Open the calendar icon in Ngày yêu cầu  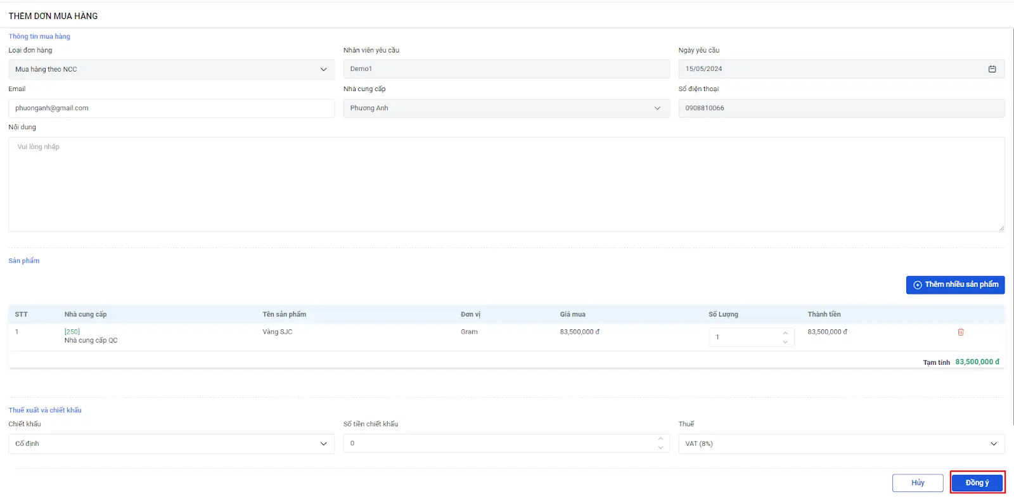coord(992,69)
